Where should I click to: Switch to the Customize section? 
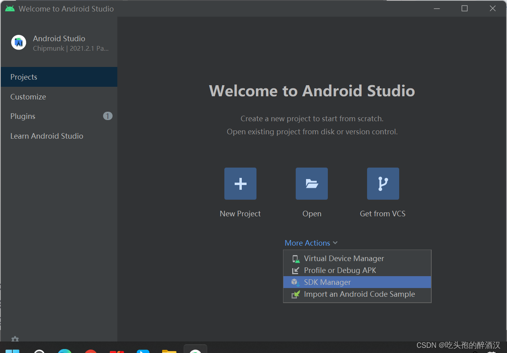coord(28,97)
